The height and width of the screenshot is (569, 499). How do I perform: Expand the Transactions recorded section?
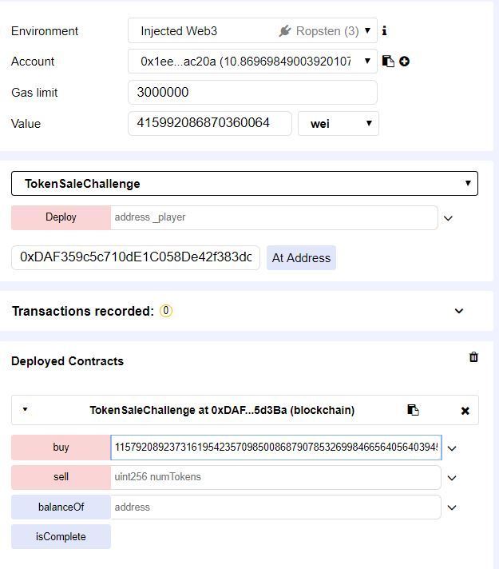[459, 311]
